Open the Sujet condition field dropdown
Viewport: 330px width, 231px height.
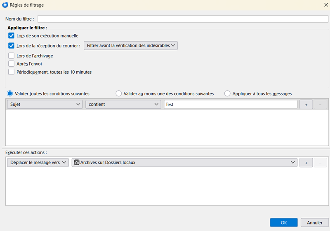pos(45,104)
